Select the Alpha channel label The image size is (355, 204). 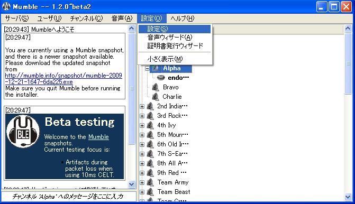tap(172, 68)
